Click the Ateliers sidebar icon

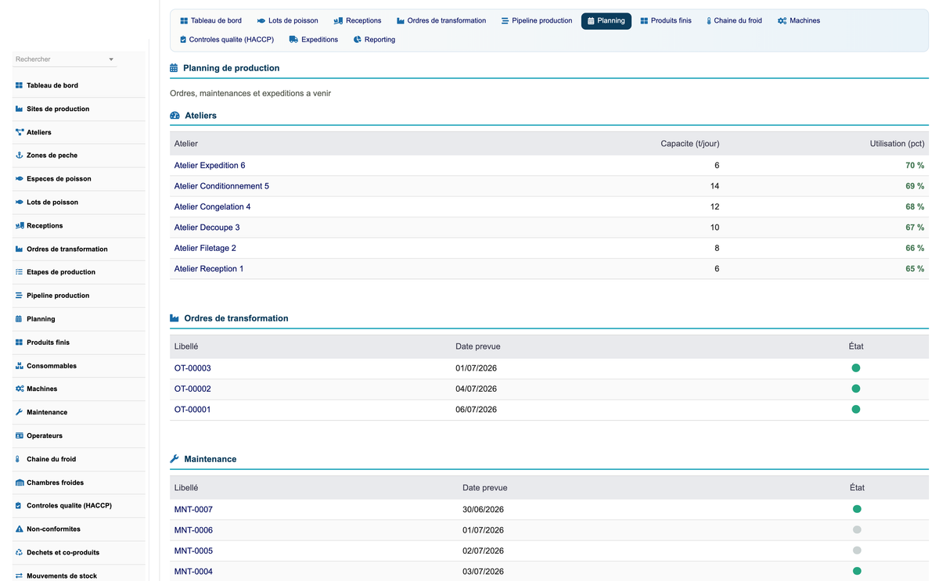click(20, 132)
